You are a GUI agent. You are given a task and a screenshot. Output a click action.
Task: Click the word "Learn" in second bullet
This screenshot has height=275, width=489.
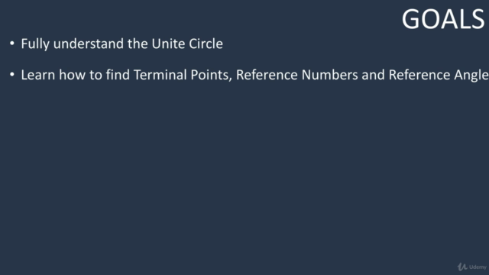[x=38, y=75]
